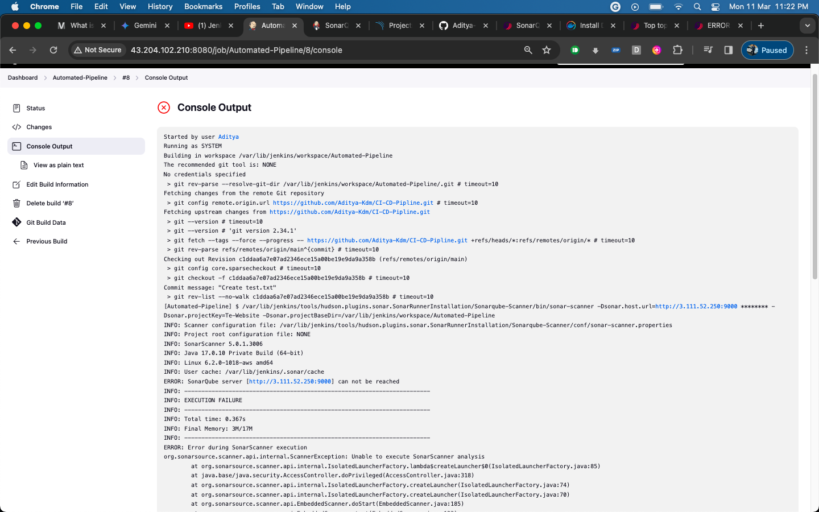Click the Changes code-brackets icon
819x512 pixels.
point(16,127)
